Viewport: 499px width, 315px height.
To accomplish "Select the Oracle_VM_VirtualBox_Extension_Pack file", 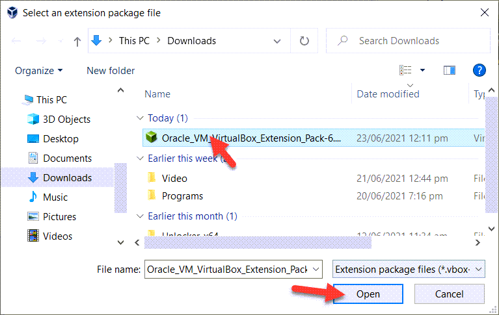I will [x=250, y=138].
